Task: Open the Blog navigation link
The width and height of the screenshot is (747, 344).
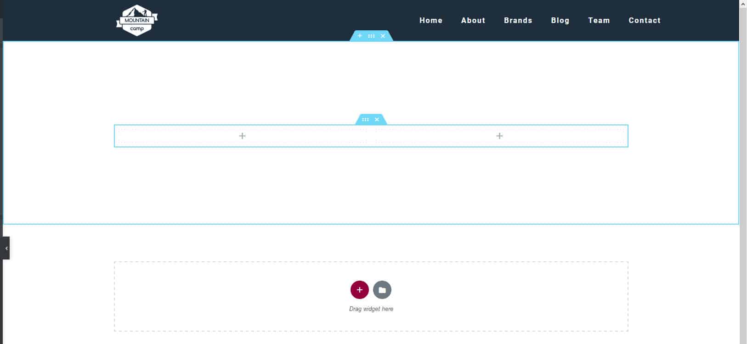Action: point(560,20)
